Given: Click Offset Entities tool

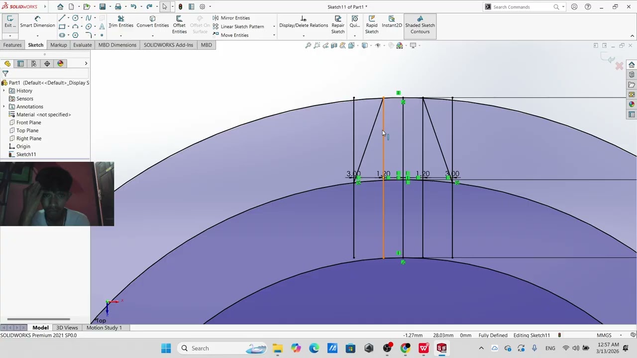Looking at the screenshot, I should point(179,25).
